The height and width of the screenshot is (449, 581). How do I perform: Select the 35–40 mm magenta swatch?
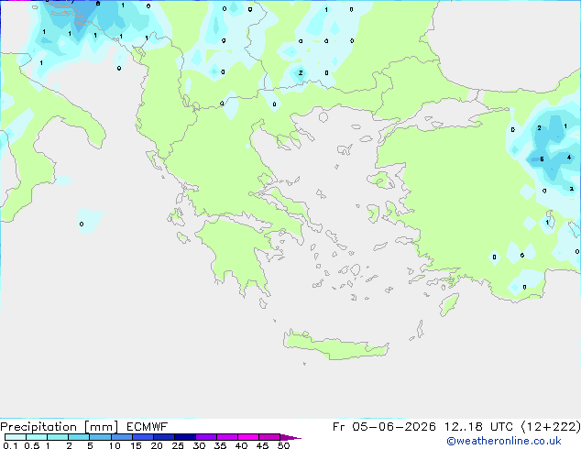227,437
